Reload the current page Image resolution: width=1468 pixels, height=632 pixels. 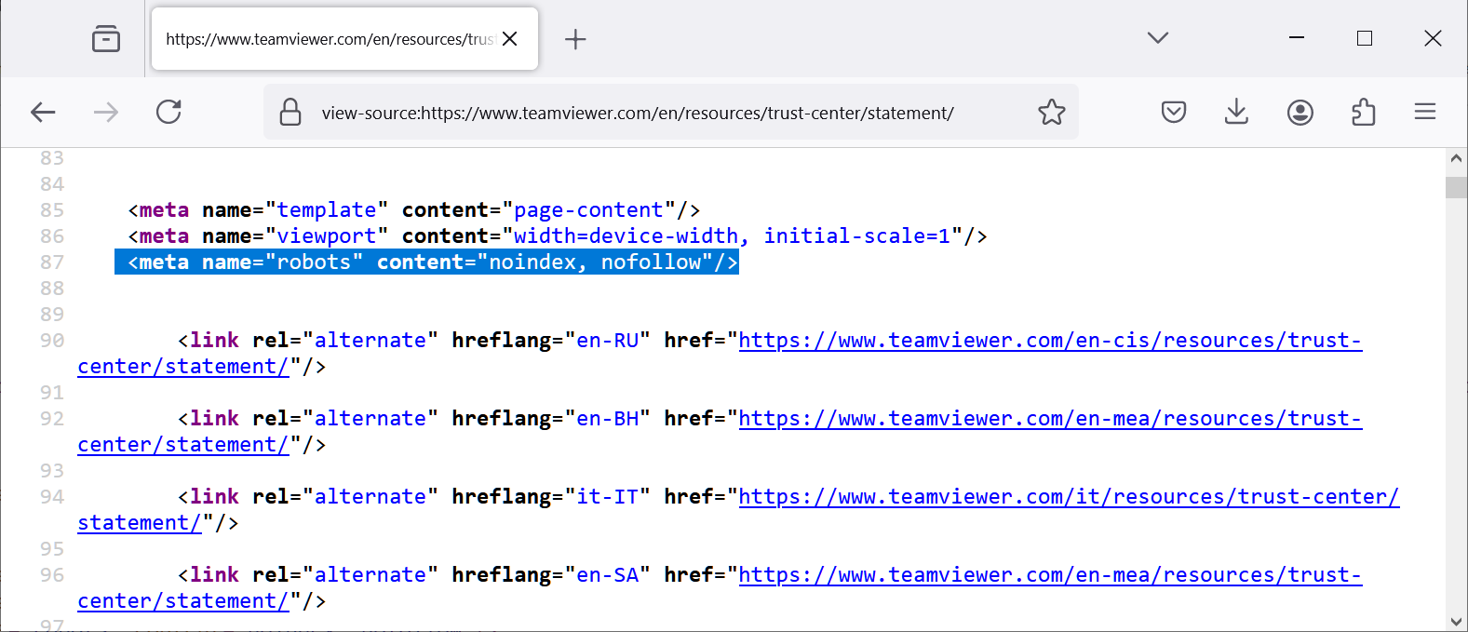point(168,113)
